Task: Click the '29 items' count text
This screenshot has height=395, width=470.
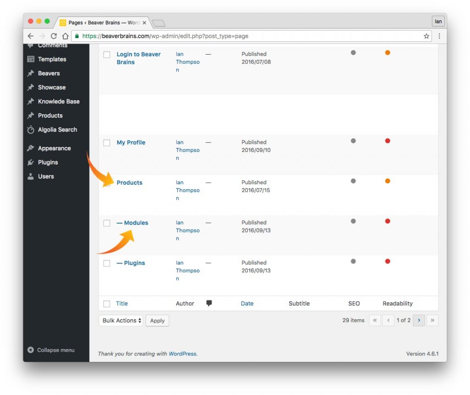Action: click(353, 320)
